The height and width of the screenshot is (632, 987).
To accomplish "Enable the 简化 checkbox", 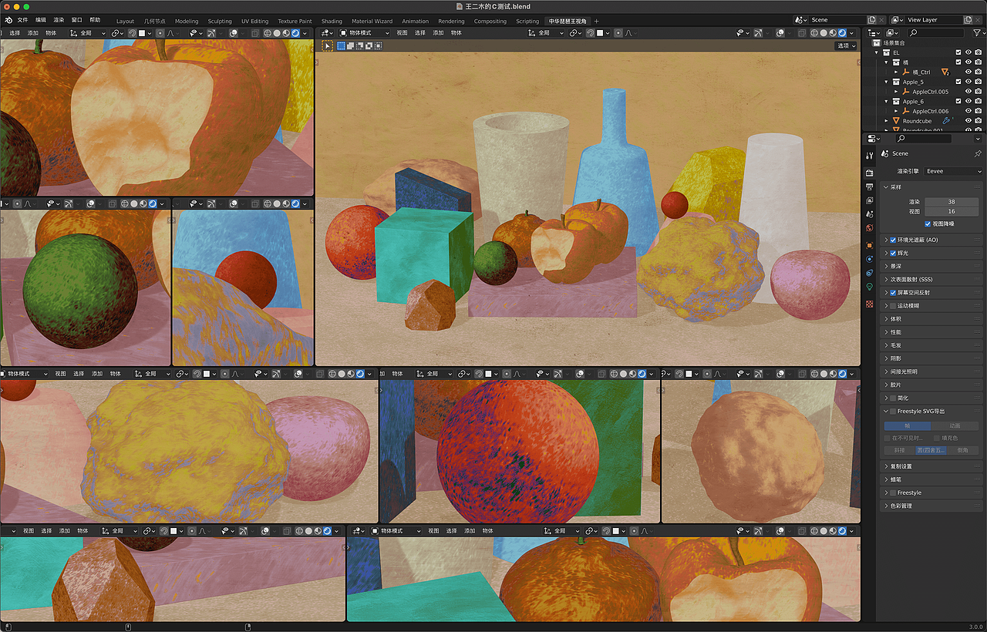I will 893,398.
